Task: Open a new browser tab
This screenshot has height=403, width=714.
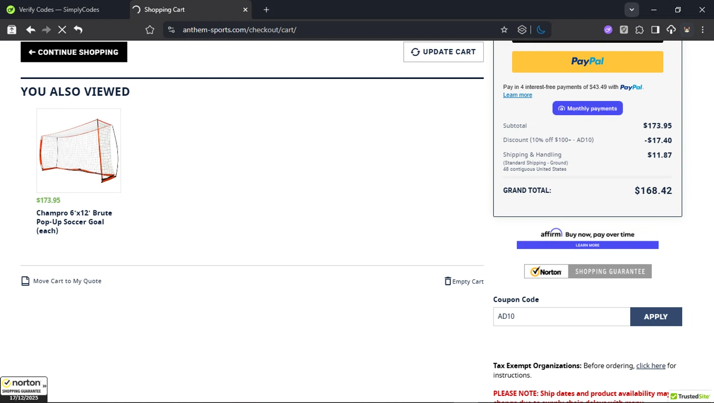Action: pos(267,10)
